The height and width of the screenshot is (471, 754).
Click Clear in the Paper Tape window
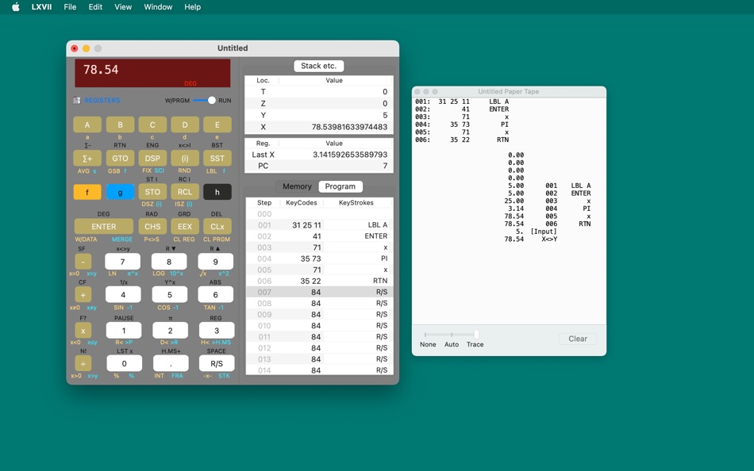(578, 339)
